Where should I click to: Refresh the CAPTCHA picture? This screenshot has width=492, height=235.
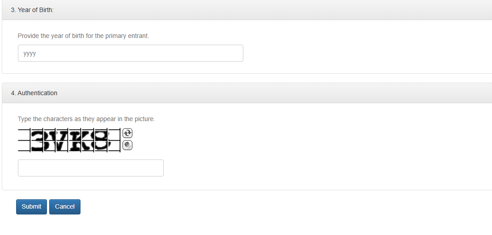coord(127,133)
